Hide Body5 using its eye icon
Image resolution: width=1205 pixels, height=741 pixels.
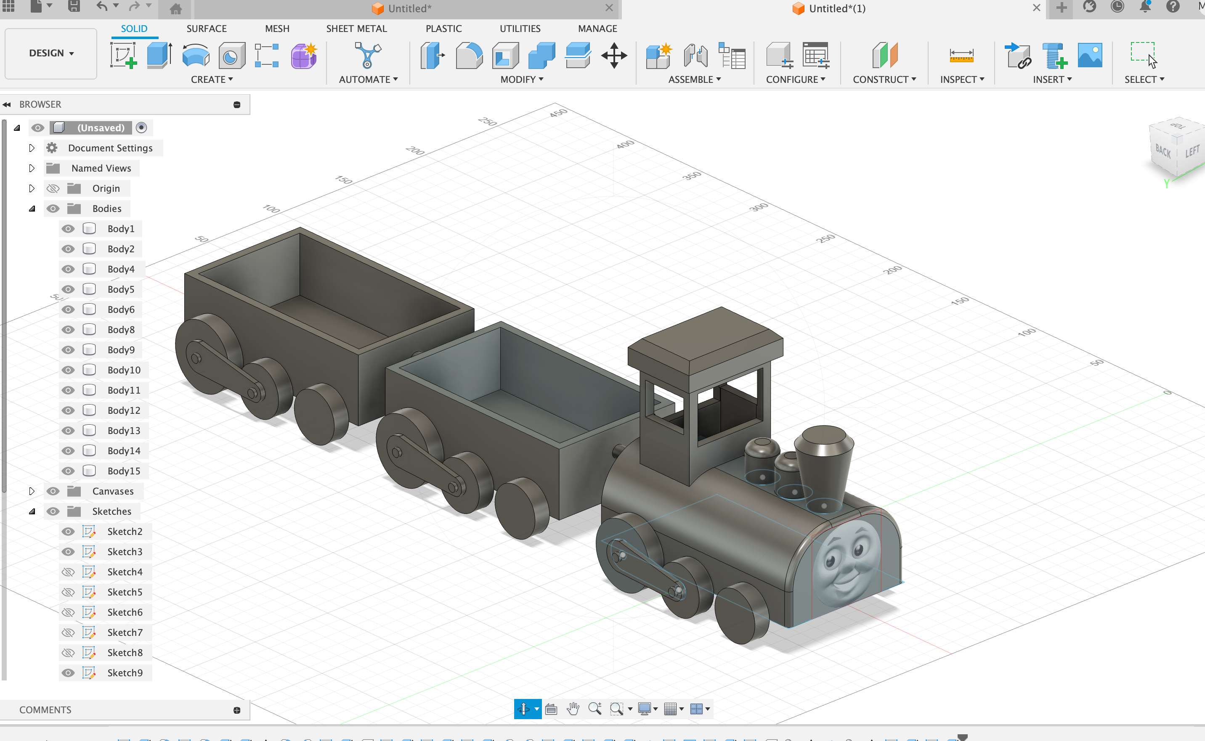coord(68,289)
